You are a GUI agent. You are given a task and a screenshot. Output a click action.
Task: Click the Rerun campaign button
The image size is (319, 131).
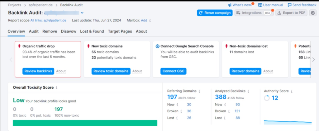tap(215, 13)
